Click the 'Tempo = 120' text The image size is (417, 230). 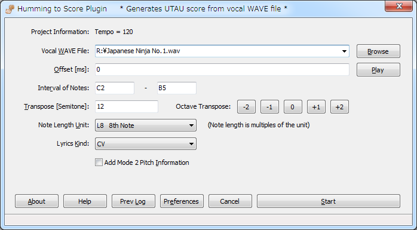point(114,32)
